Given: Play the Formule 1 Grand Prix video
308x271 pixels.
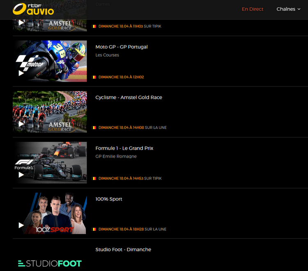Looking at the screenshot, I should tap(21, 175).
